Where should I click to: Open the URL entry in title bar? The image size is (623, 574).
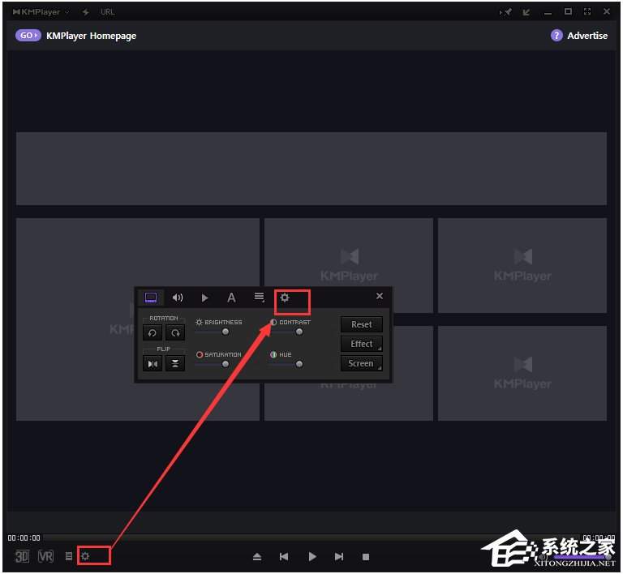(x=107, y=12)
